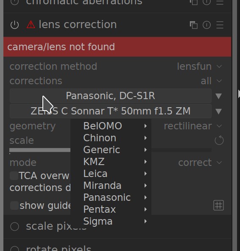Toggle lens correction module power icon
The image size is (240, 251).
coord(14,25)
